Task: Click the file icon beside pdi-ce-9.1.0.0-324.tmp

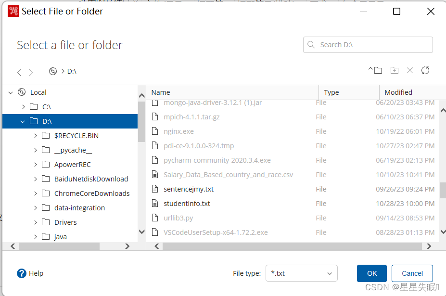Action: (x=155, y=145)
